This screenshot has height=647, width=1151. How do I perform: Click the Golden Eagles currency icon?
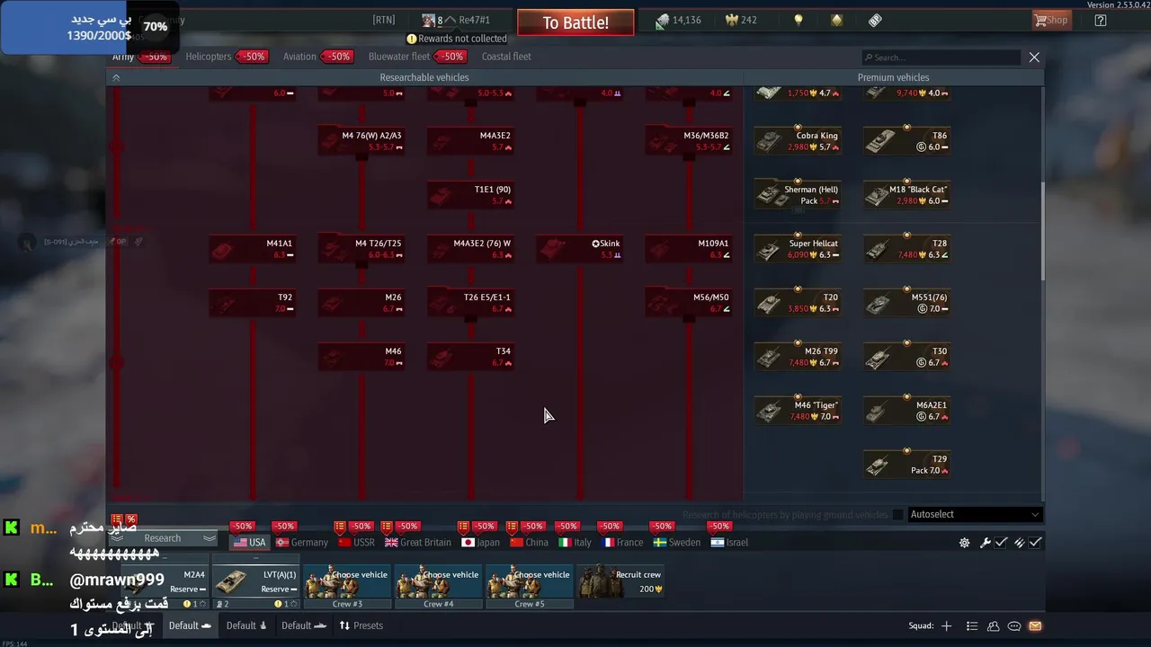click(x=732, y=20)
